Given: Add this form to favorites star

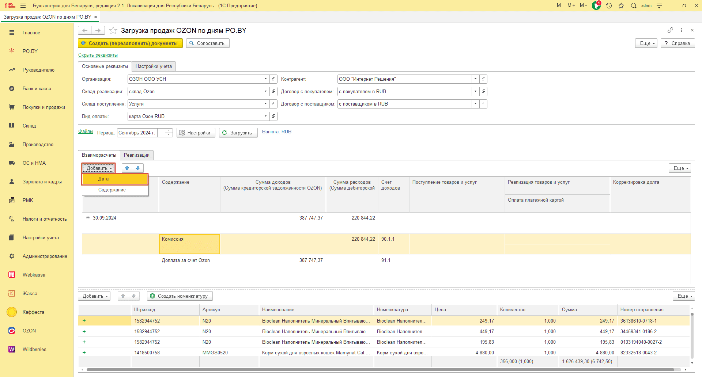Looking at the screenshot, I should click(113, 30).
